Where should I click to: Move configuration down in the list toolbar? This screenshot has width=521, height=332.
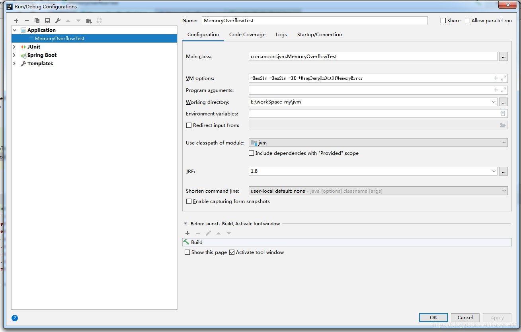point(78,21)
